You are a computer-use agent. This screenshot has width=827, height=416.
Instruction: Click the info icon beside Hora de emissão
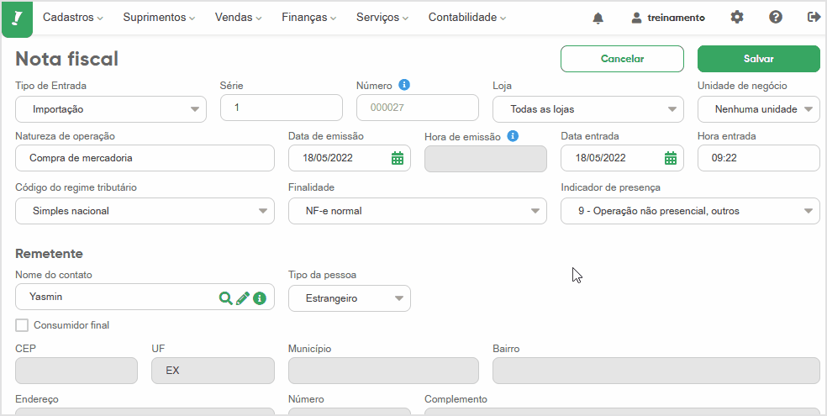coord(513,136)
